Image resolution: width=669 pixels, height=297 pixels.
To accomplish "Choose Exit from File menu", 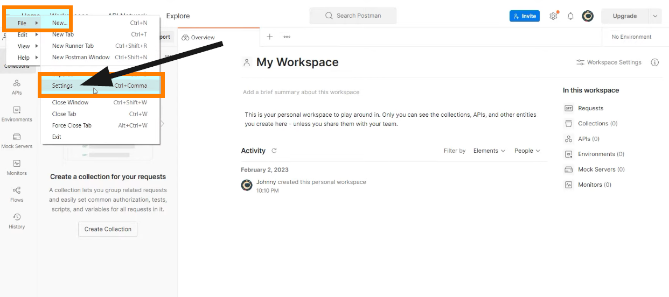I will point(101,137).
